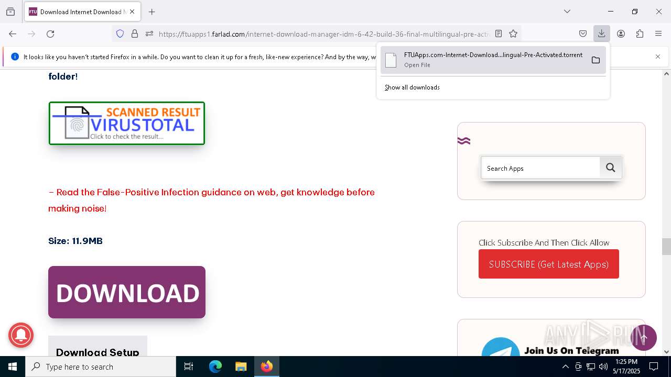
Task: Open Windows Start menu
Action: point(13,367)
